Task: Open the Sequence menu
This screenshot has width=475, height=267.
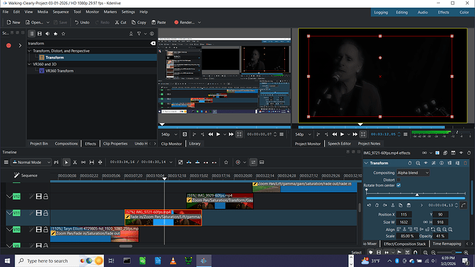Action: point(61,12)
